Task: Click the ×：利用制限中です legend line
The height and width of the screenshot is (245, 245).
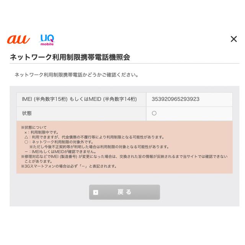Action: [x=41, y=132]
